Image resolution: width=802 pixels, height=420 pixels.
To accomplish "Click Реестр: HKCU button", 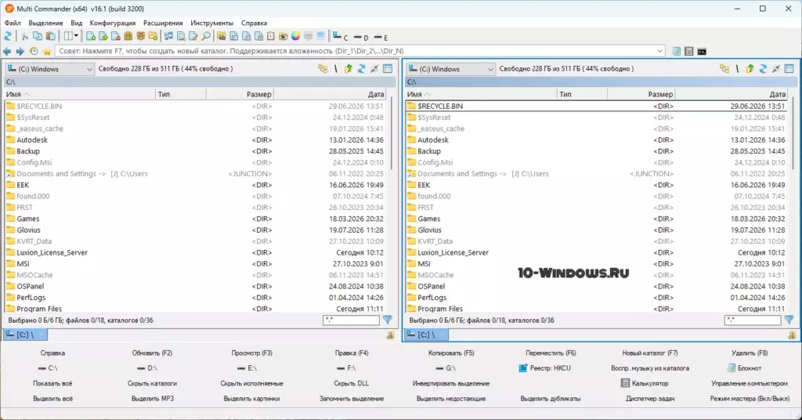I will tap(545, 367).
